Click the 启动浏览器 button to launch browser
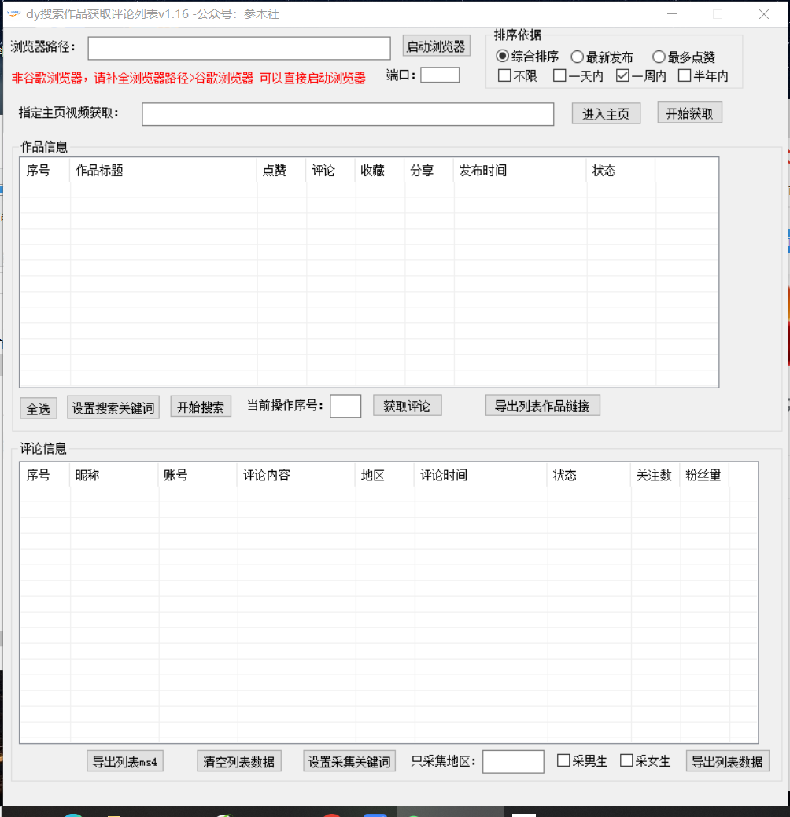This screenshot has height=817, width=790. coord(436,46)
